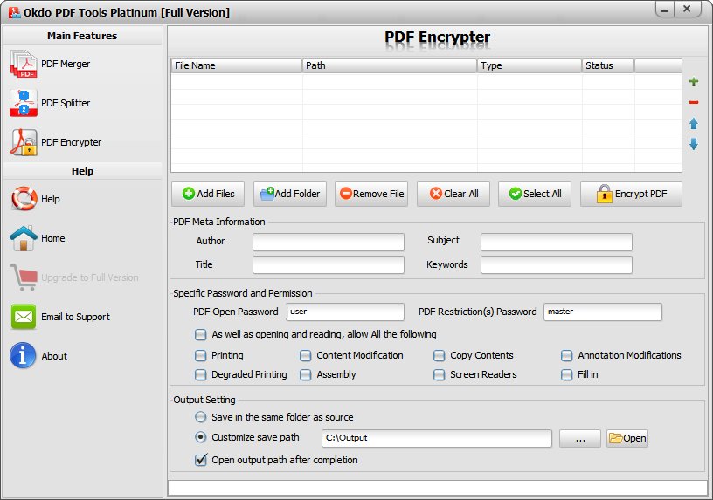The width and height of the screenshot is (713, 500).
Task: Click the Add Files button
Action: (x=208, y=194)
